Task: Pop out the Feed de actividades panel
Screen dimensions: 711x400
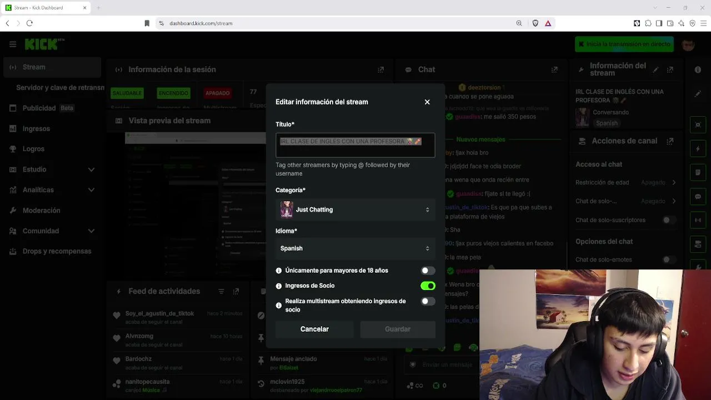Action: [236, 291]
